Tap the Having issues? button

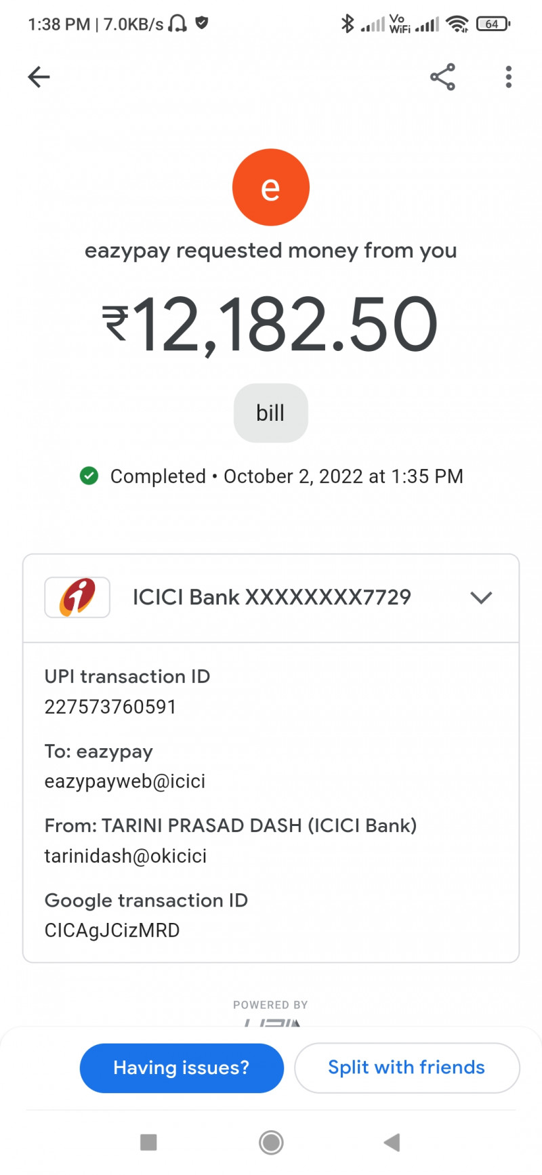click(182, 1068)
